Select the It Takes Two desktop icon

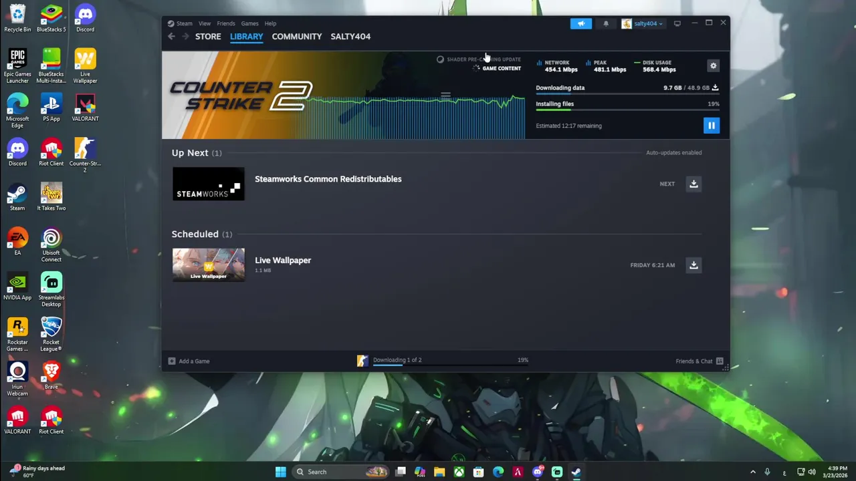point(51,197)
